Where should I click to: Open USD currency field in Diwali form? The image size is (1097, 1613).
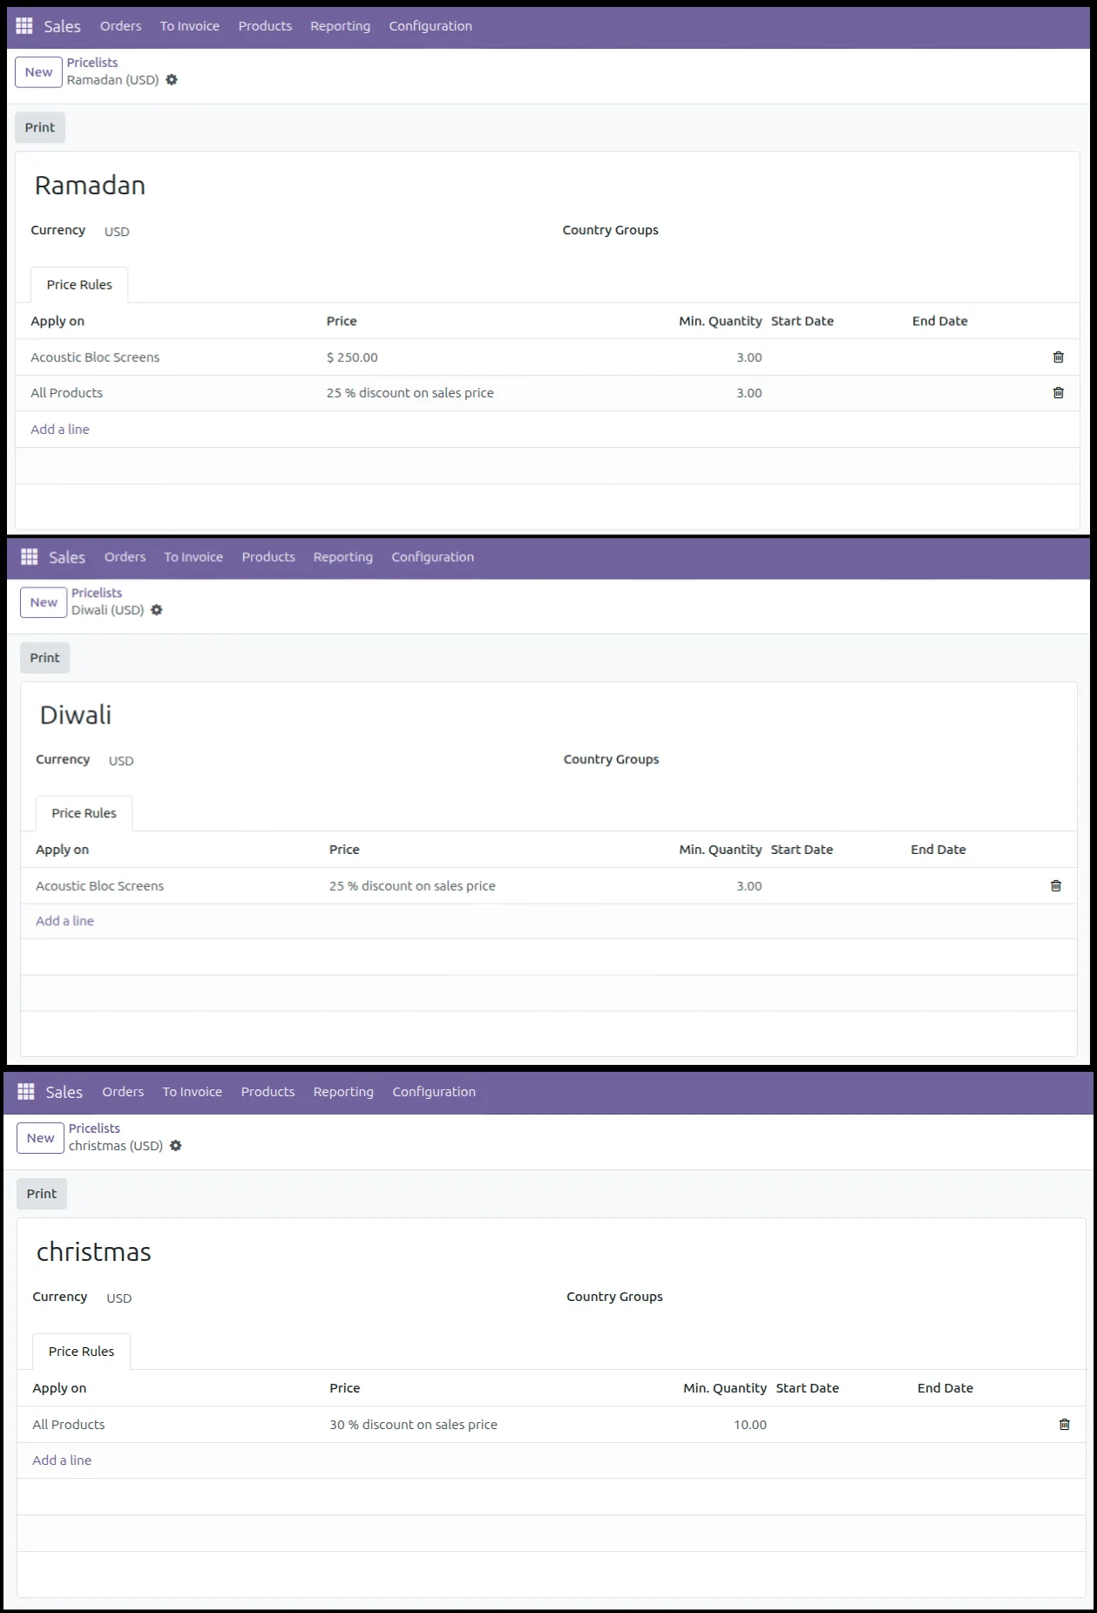click(x=121, y=761)
